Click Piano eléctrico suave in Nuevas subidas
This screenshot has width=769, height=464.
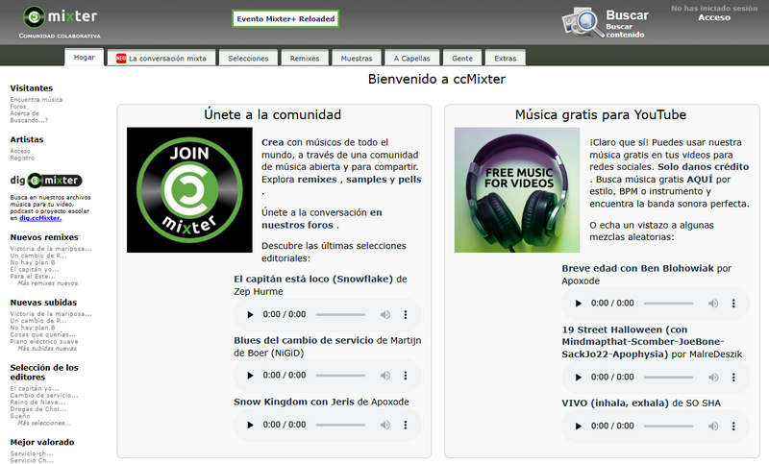(x=44, y=341)
